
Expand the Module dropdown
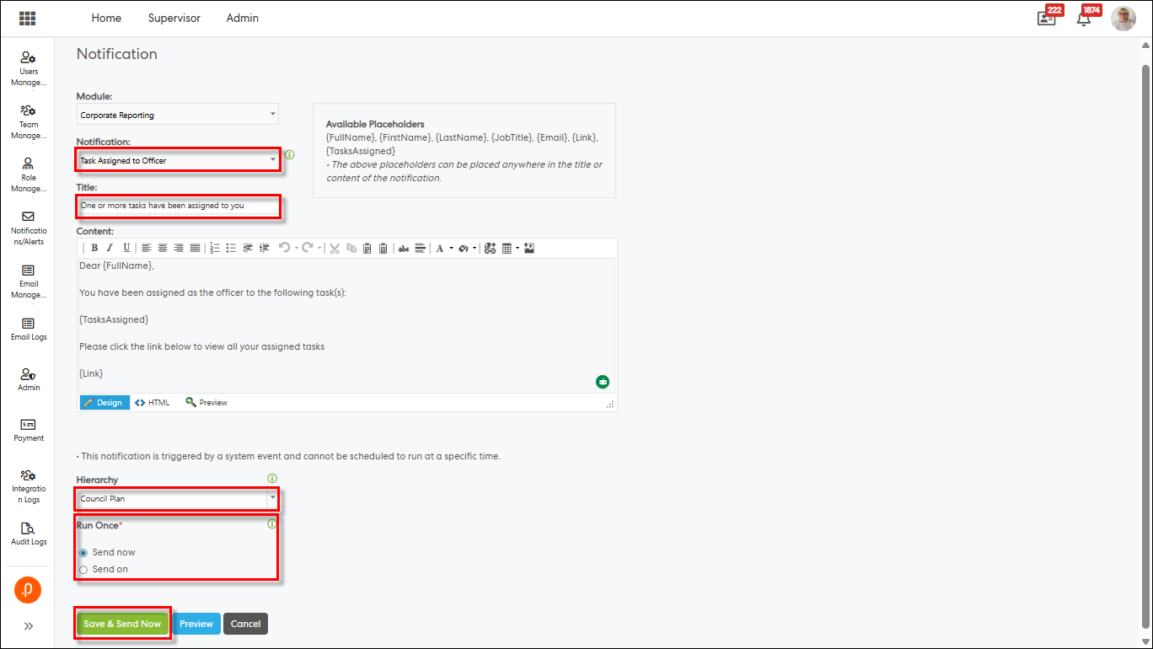178,115
